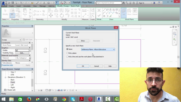This screenshot has height=102, width=181.
Task: Click the Finish Edit Mode green checkmark
Action: point(99,16)
